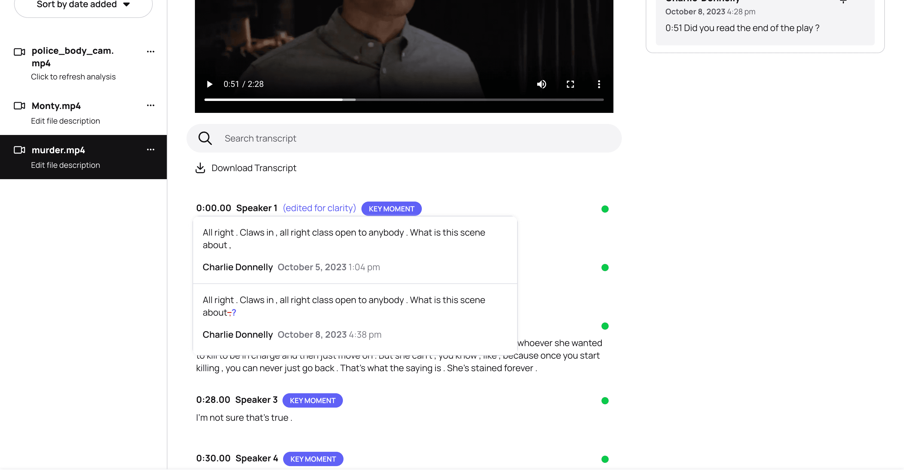Screen dimensions: 904x470
Task: Click the edited for clarity link
Action: (x=319, y=208)
